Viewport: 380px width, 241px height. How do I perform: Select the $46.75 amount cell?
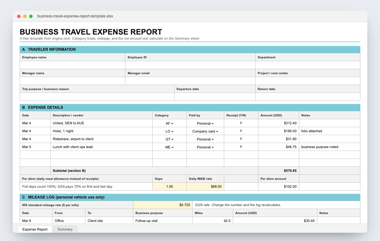pyautogui.click(x=279, y=147)
